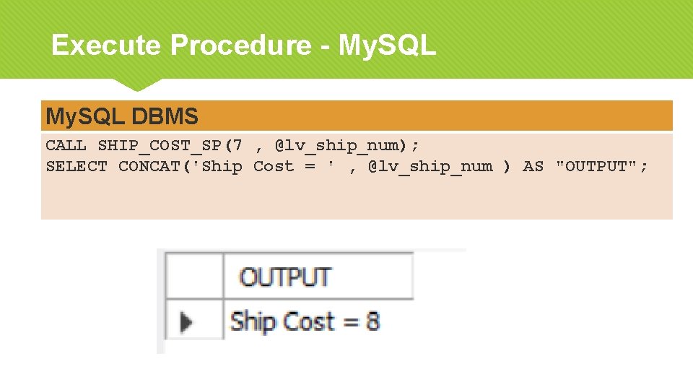This screenshot has height=390, width=693.
Task: Select the 'Ship Cost = 8' result cell
Action: [x=305, y=321]
